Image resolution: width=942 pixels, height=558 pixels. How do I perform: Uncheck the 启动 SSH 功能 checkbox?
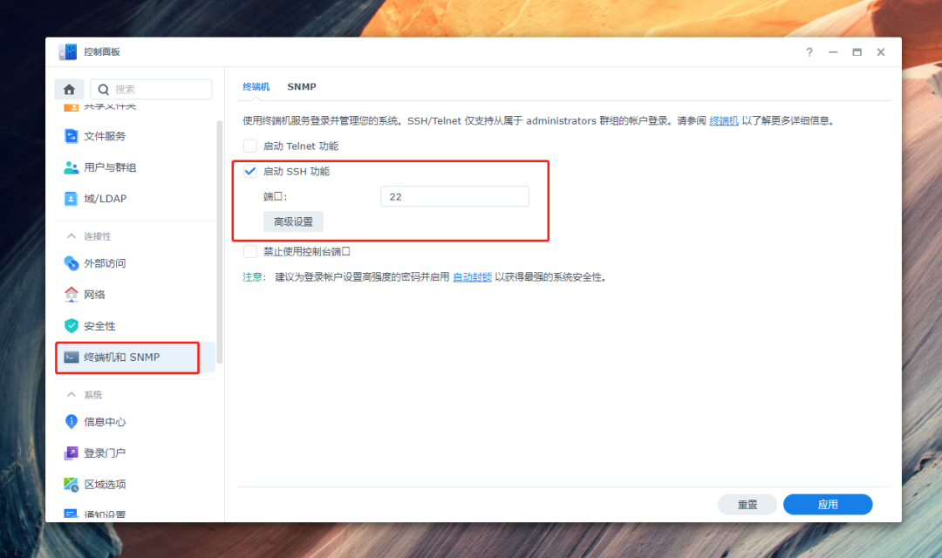click(250, 171)
